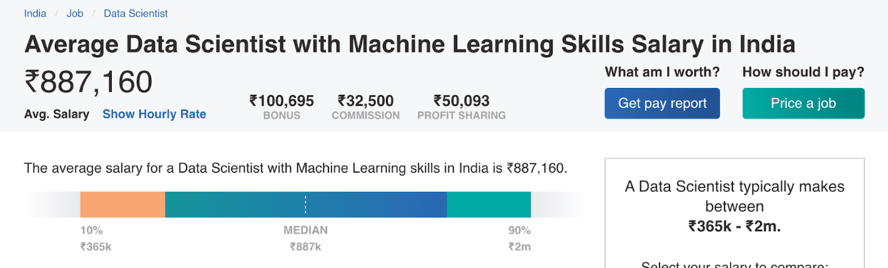Open the India breadcrumb link
The width and height of the screenshot is (888, 268).
coord(35,13)
